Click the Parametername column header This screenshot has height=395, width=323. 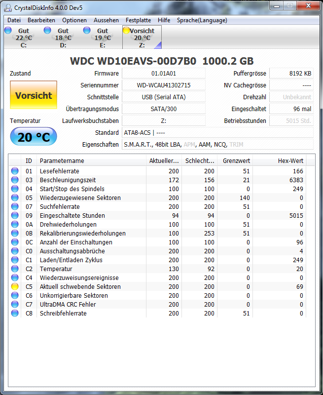(x=91, y=161)
